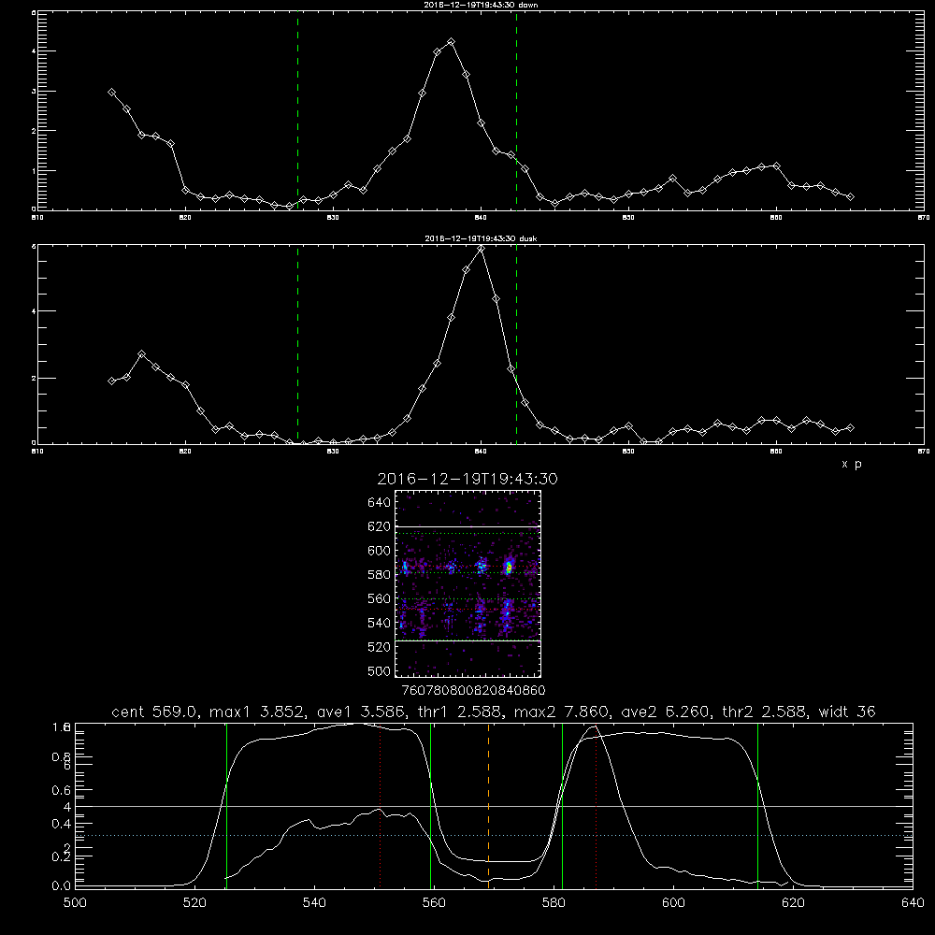Click the brightest yellow spot in the spectrogram image
This screenshot has width=935, height=935.
click(x=509, y=568)
